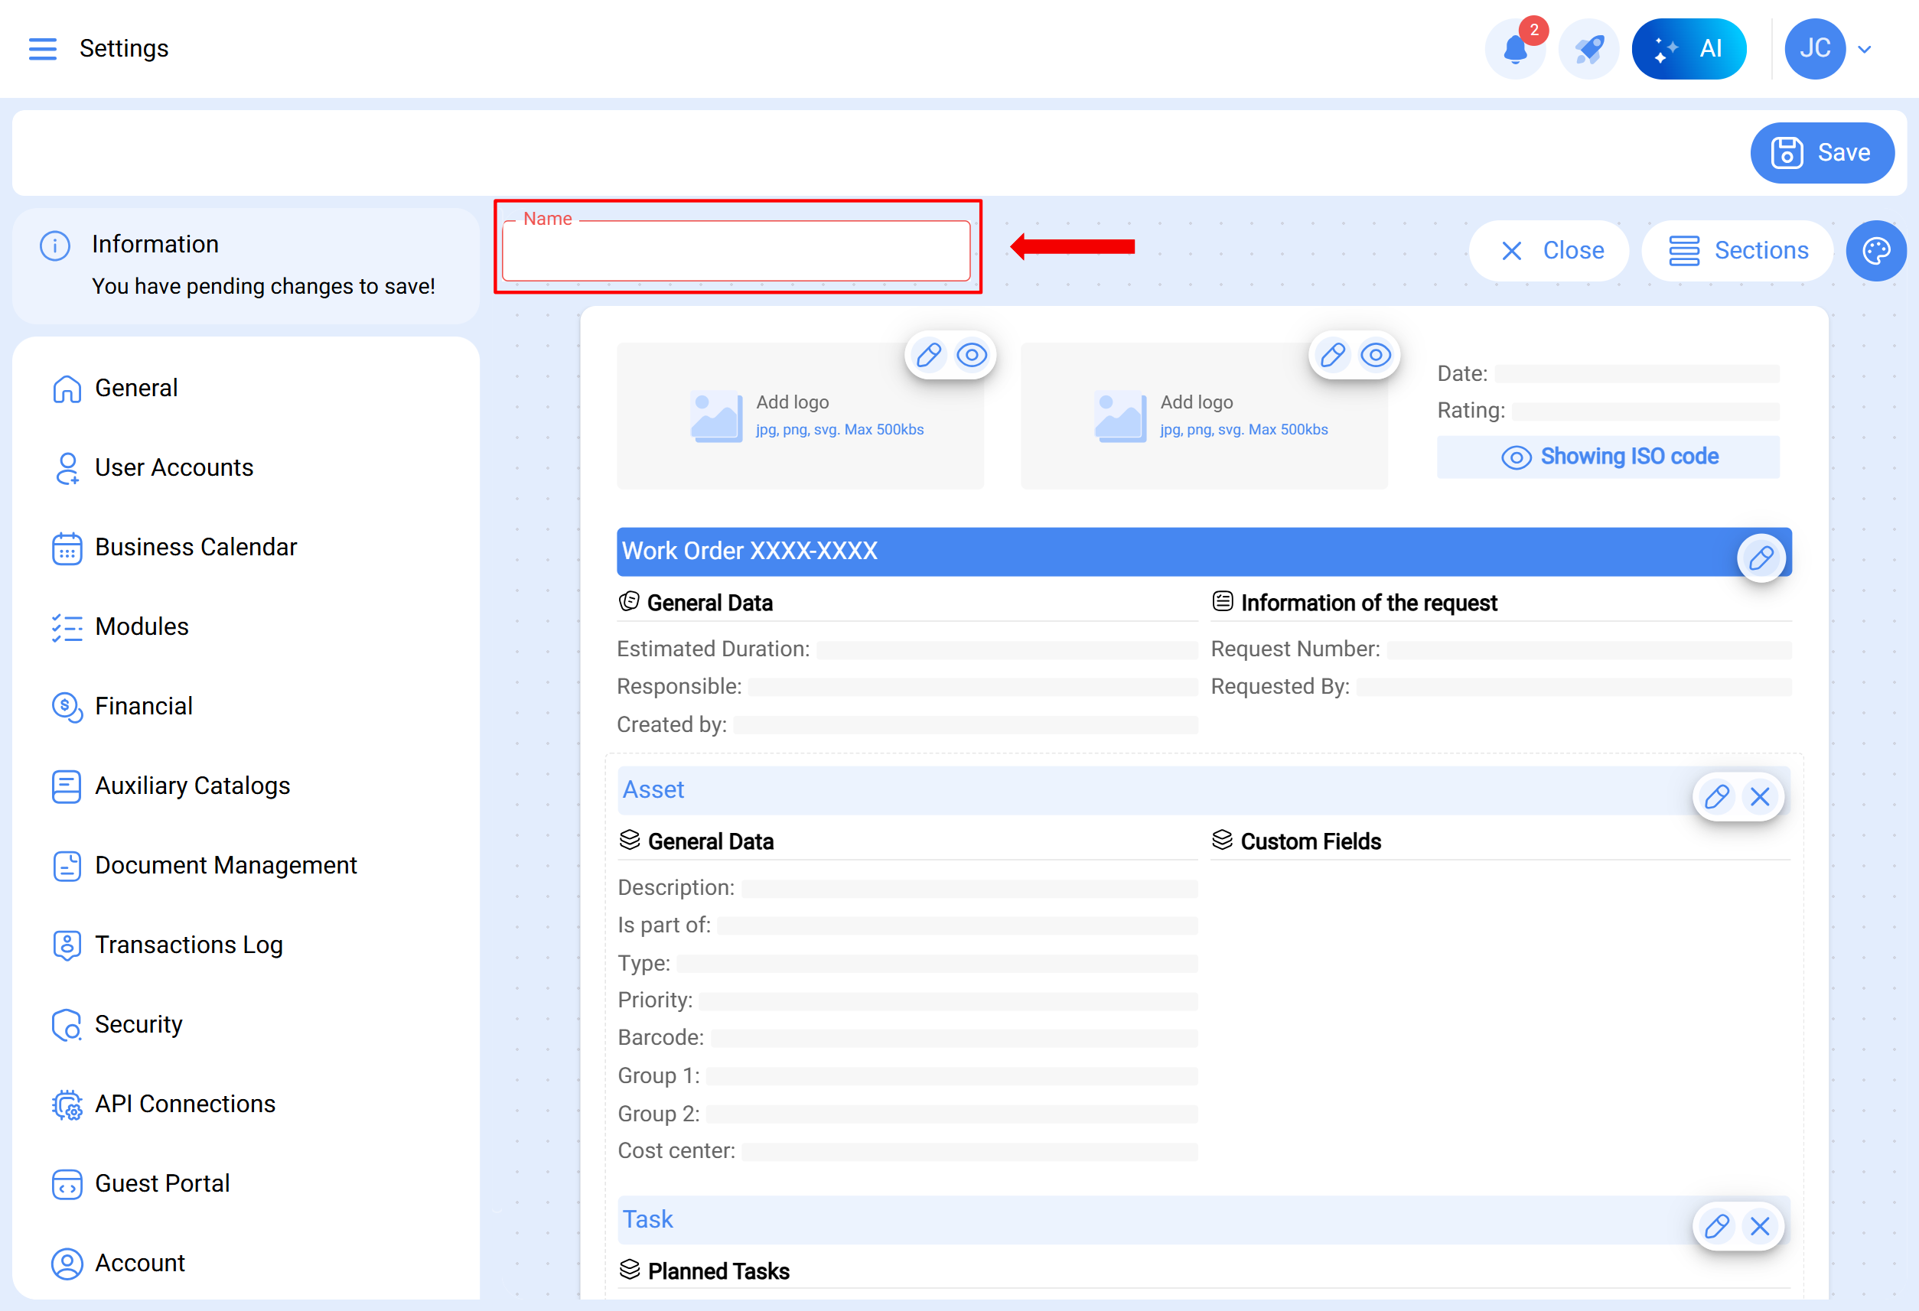Remove the Asset section with the X icon
1919x1311 pixels.
[x=1761, y=797]
